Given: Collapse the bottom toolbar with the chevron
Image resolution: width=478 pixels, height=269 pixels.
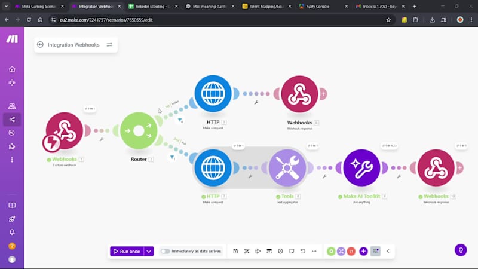Looking at the screenshot, I should pyautogui.click(x=388, y=251).
